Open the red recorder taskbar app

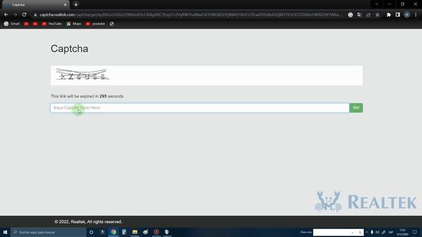[x=156, y=232]
